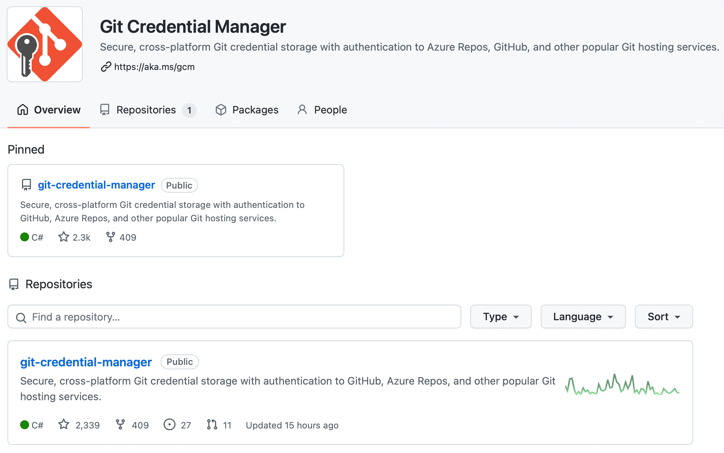
Task: Click the fork icon in repository list row
Action: tap(120, 424)
